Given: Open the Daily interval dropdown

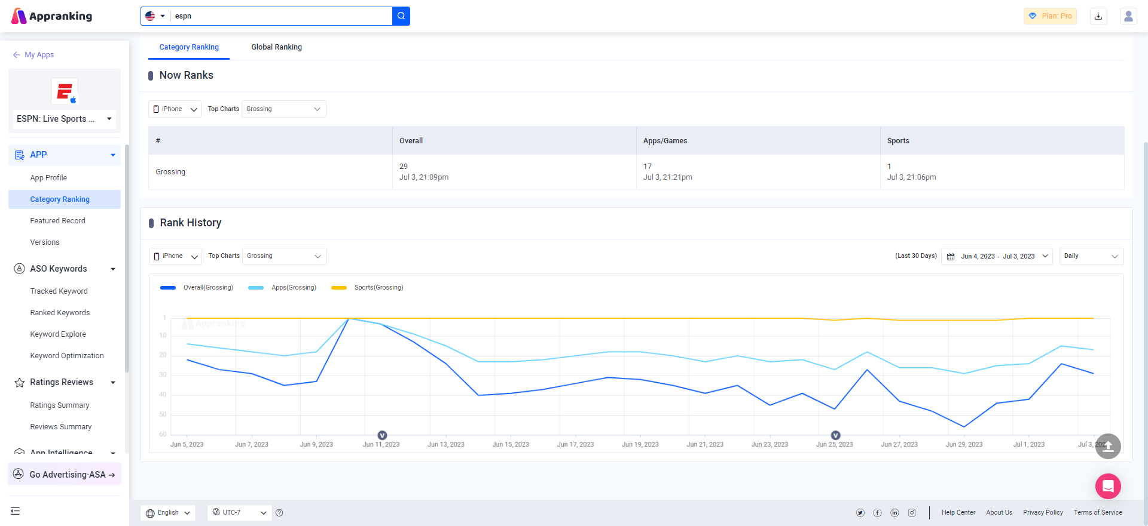Looking at the screenshot, I should tap(1091, 256).
